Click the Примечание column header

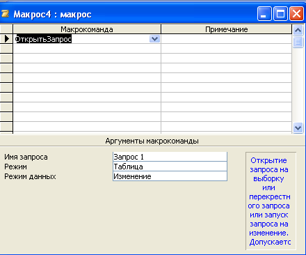tap(227, 29)
